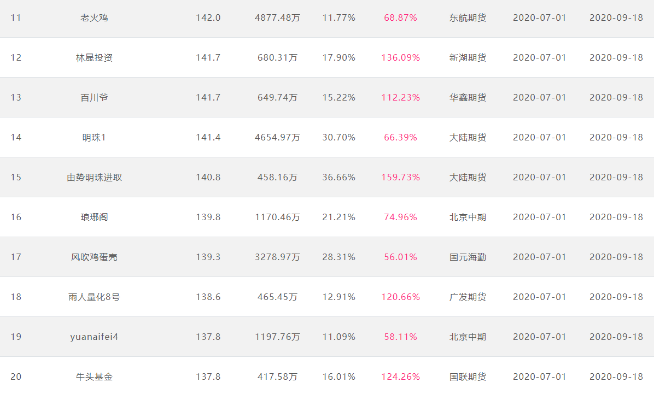Click the rank 16 row number
Image resolution: width=654 pixels, height=394 pixels.
click(x=16, y=217)
